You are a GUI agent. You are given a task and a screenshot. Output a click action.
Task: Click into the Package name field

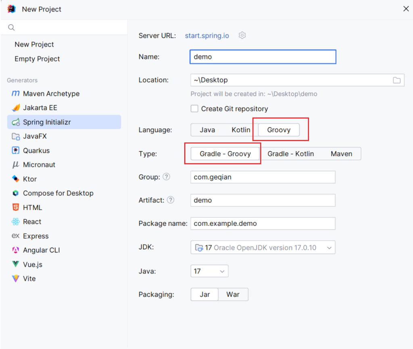pyautogui.click(x=263, y=224)
